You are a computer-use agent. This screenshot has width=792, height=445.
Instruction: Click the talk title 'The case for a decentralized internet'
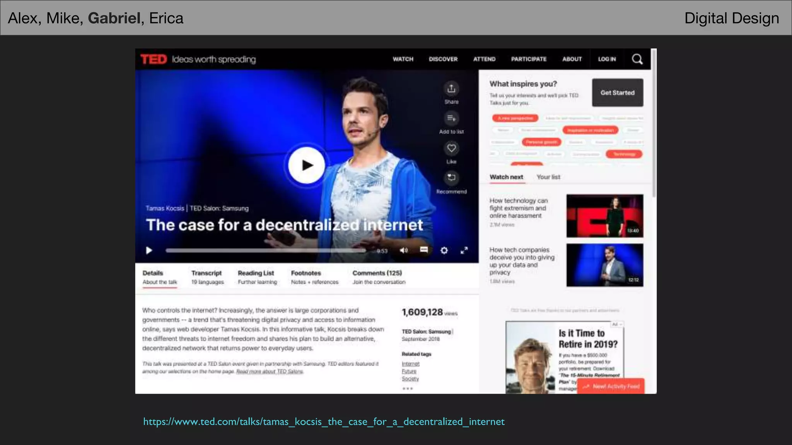(x=284, y=225)
